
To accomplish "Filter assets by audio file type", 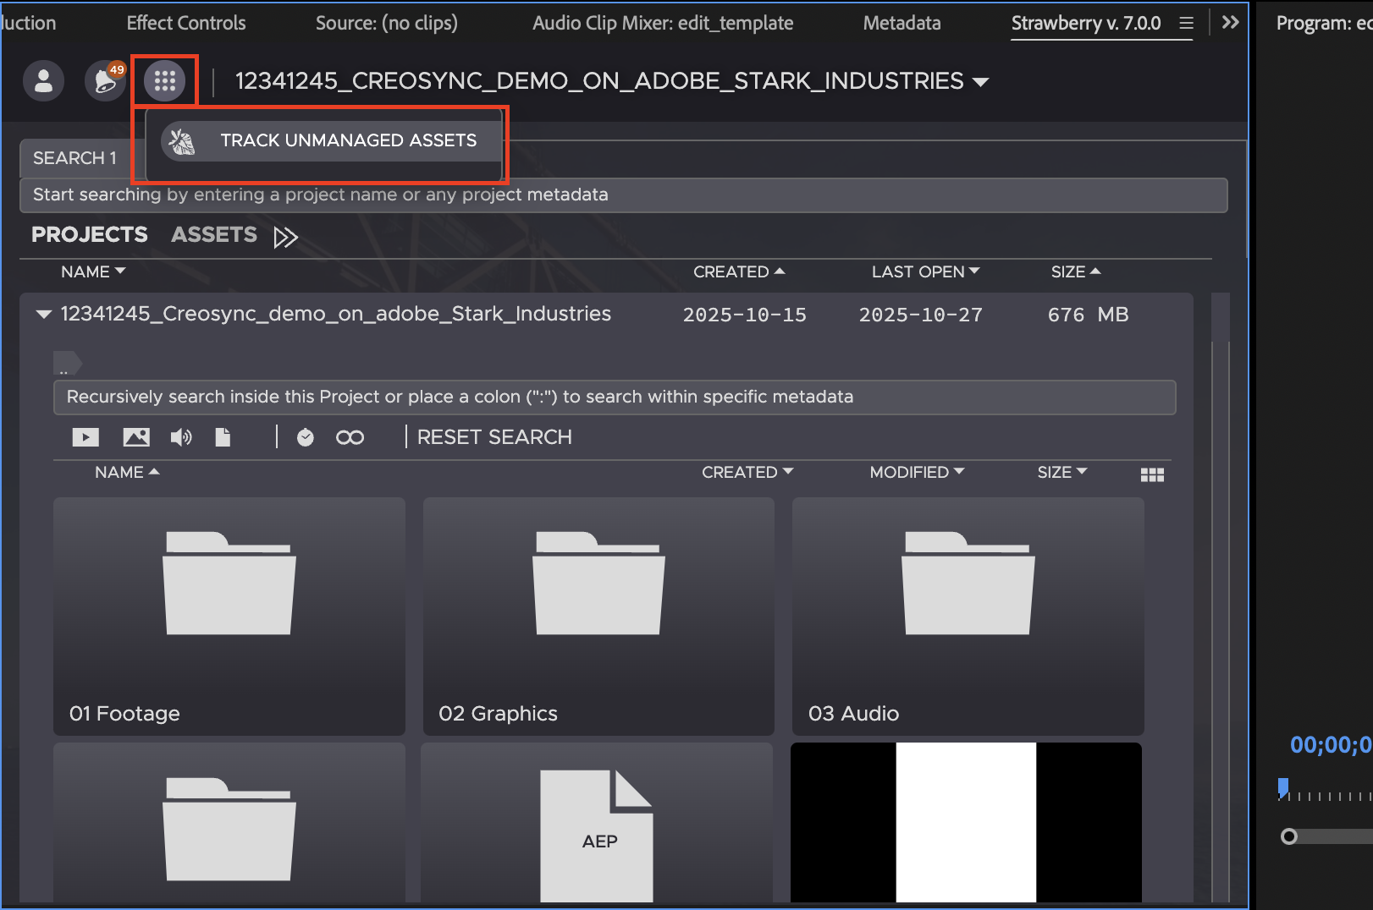I will [x=180, y=437].
